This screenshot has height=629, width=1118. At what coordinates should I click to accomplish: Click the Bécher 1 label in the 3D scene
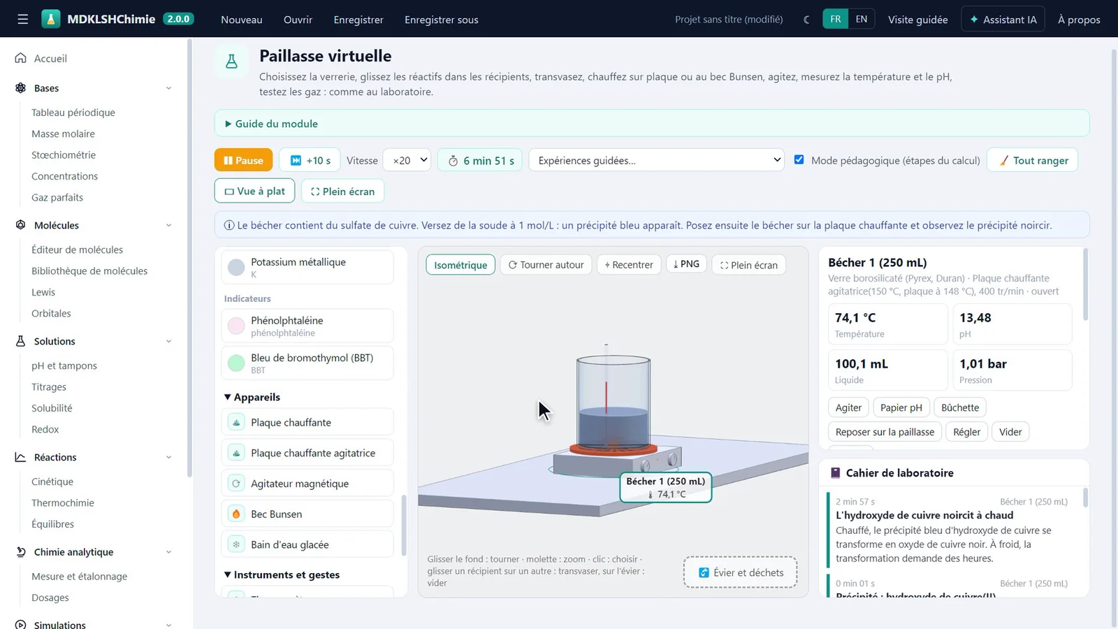click(666, 487)
